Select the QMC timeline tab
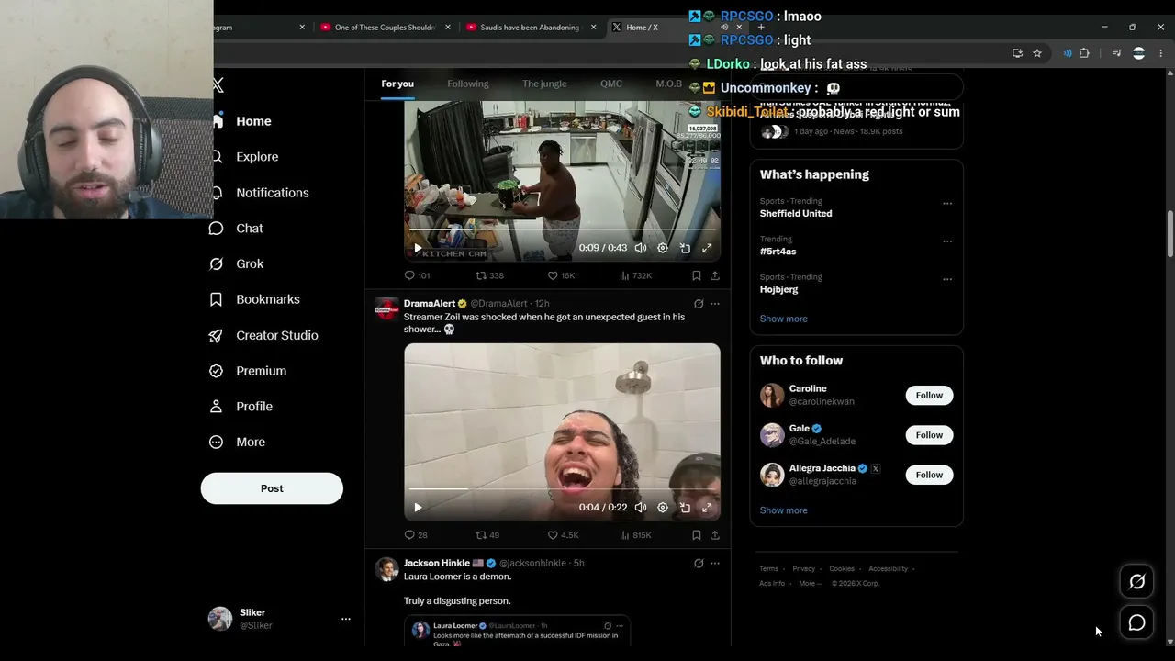 coord(611,84)
